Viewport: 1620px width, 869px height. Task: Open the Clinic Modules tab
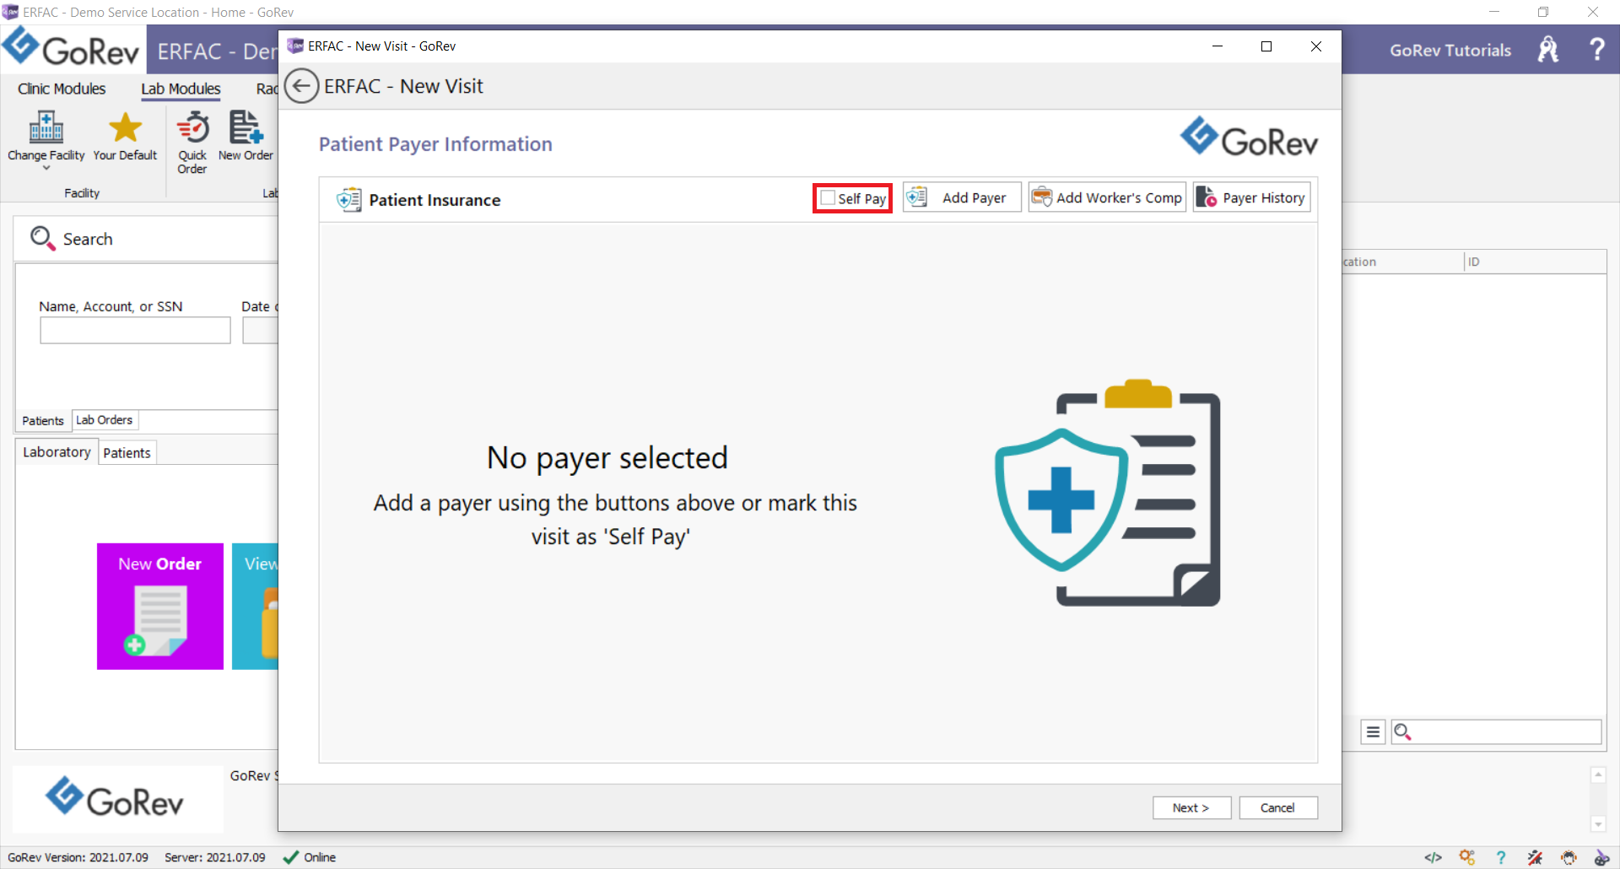[x=62, y=89]
